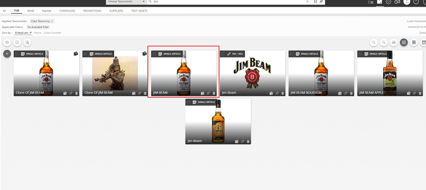426x190 pixels.
Task: Pin the statue Clone Of JIM BEAM card
Action: click(139, 93)
